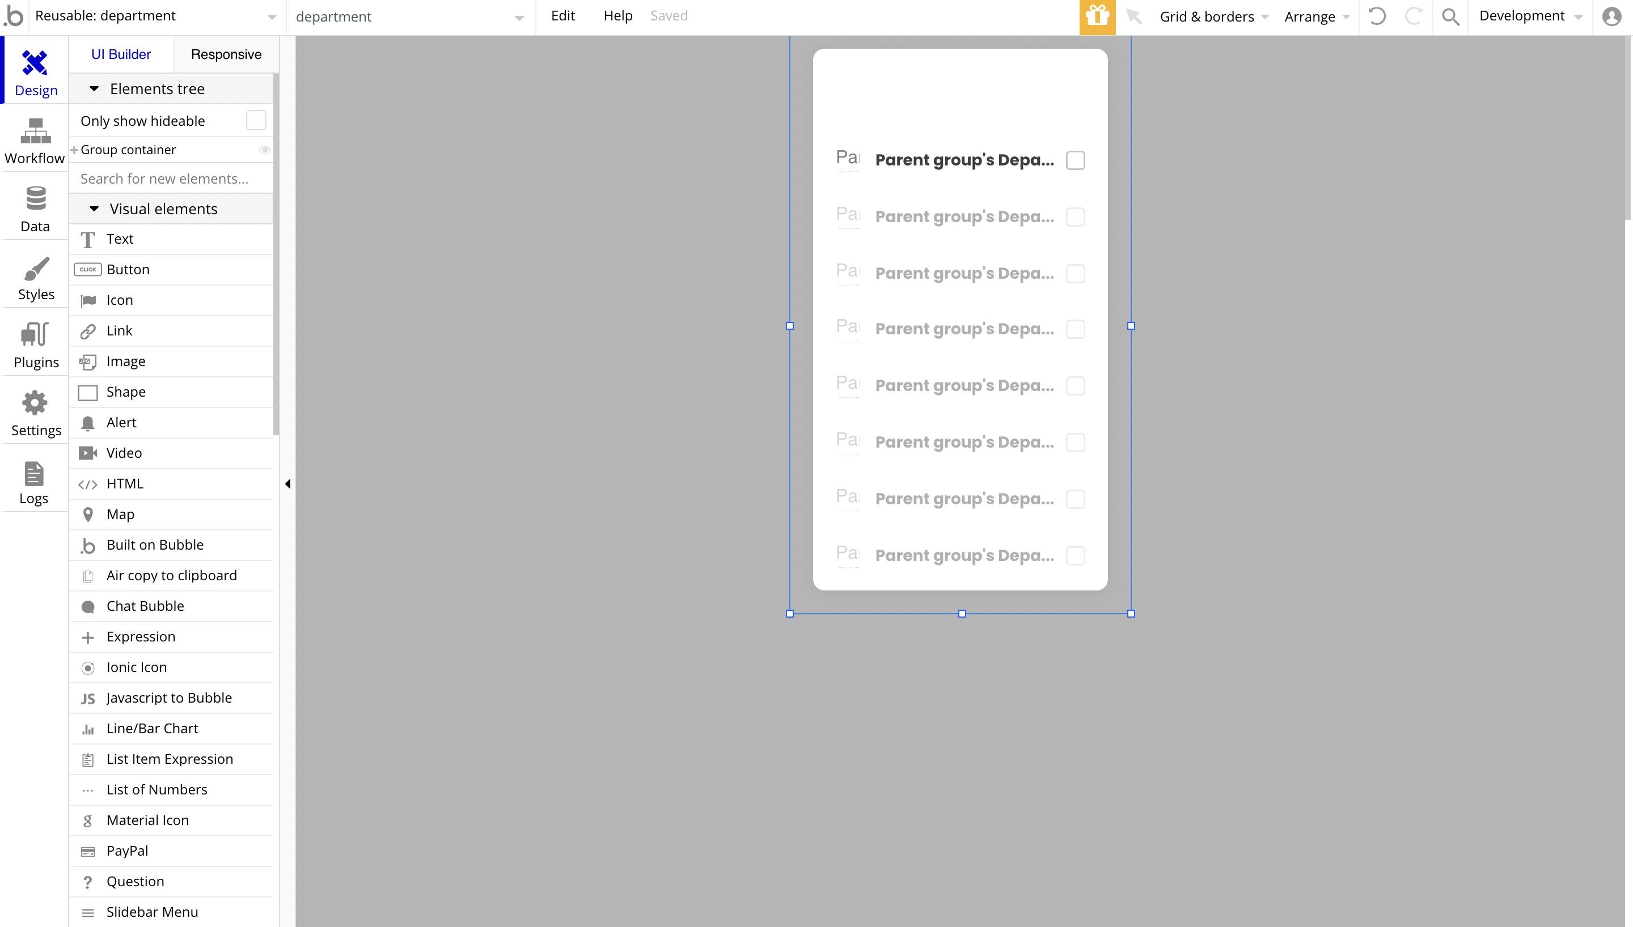This screenshot has width=1633, height=927.
Task: Open the Workflow tab in sidebar
Action: pos(35,141)
